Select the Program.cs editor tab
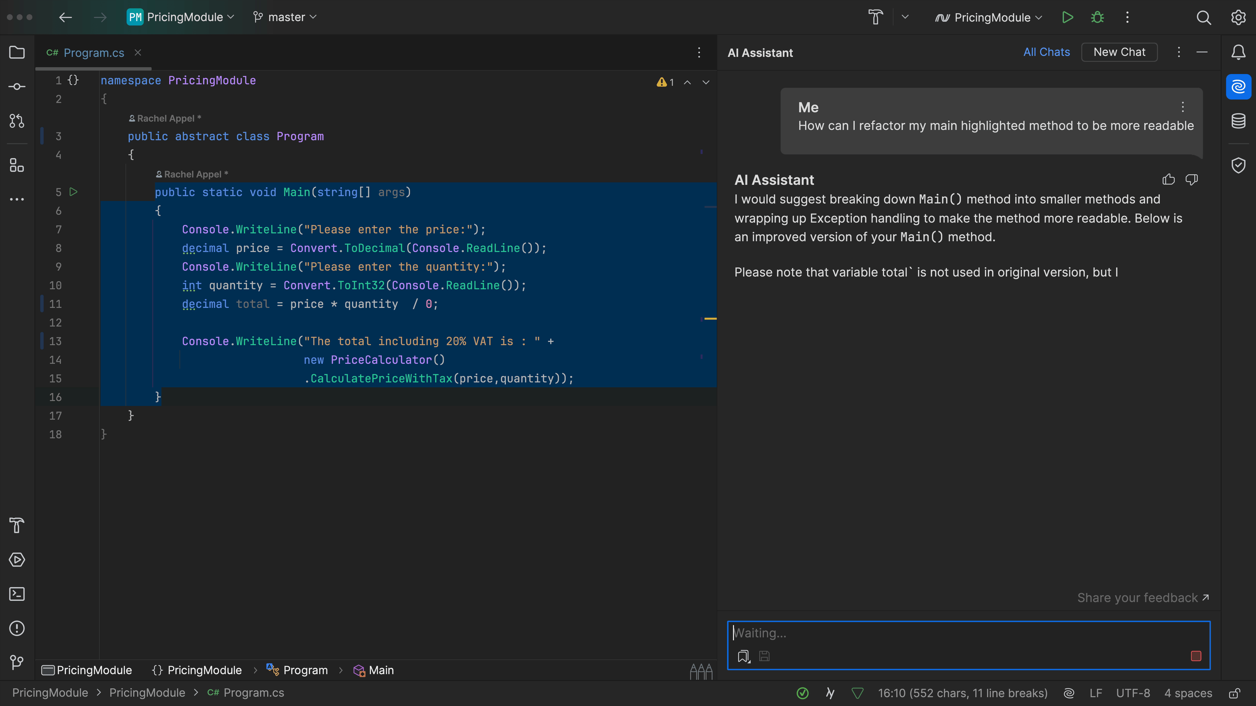This screenshot has width=1256, height=706. (93, 53)
